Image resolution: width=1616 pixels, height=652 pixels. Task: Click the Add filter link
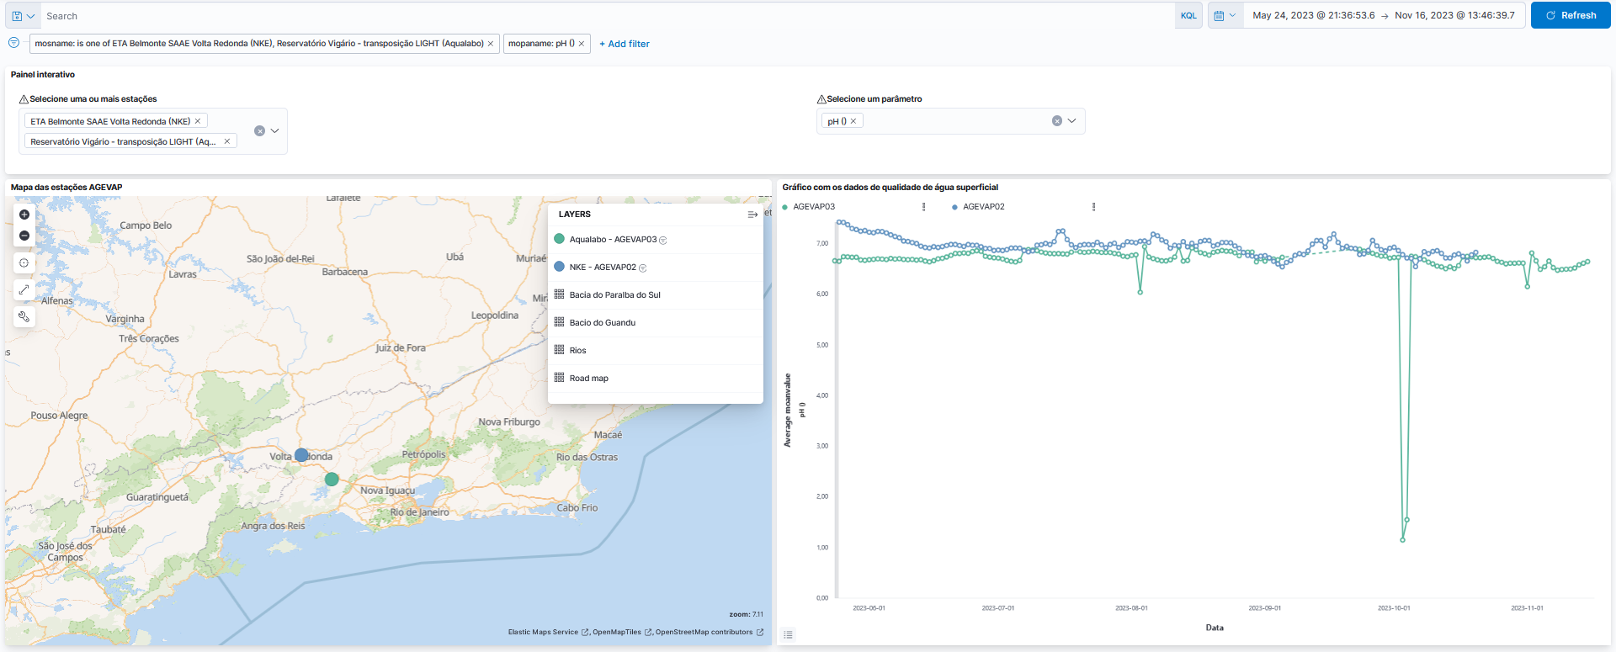(x=625, y=44)
